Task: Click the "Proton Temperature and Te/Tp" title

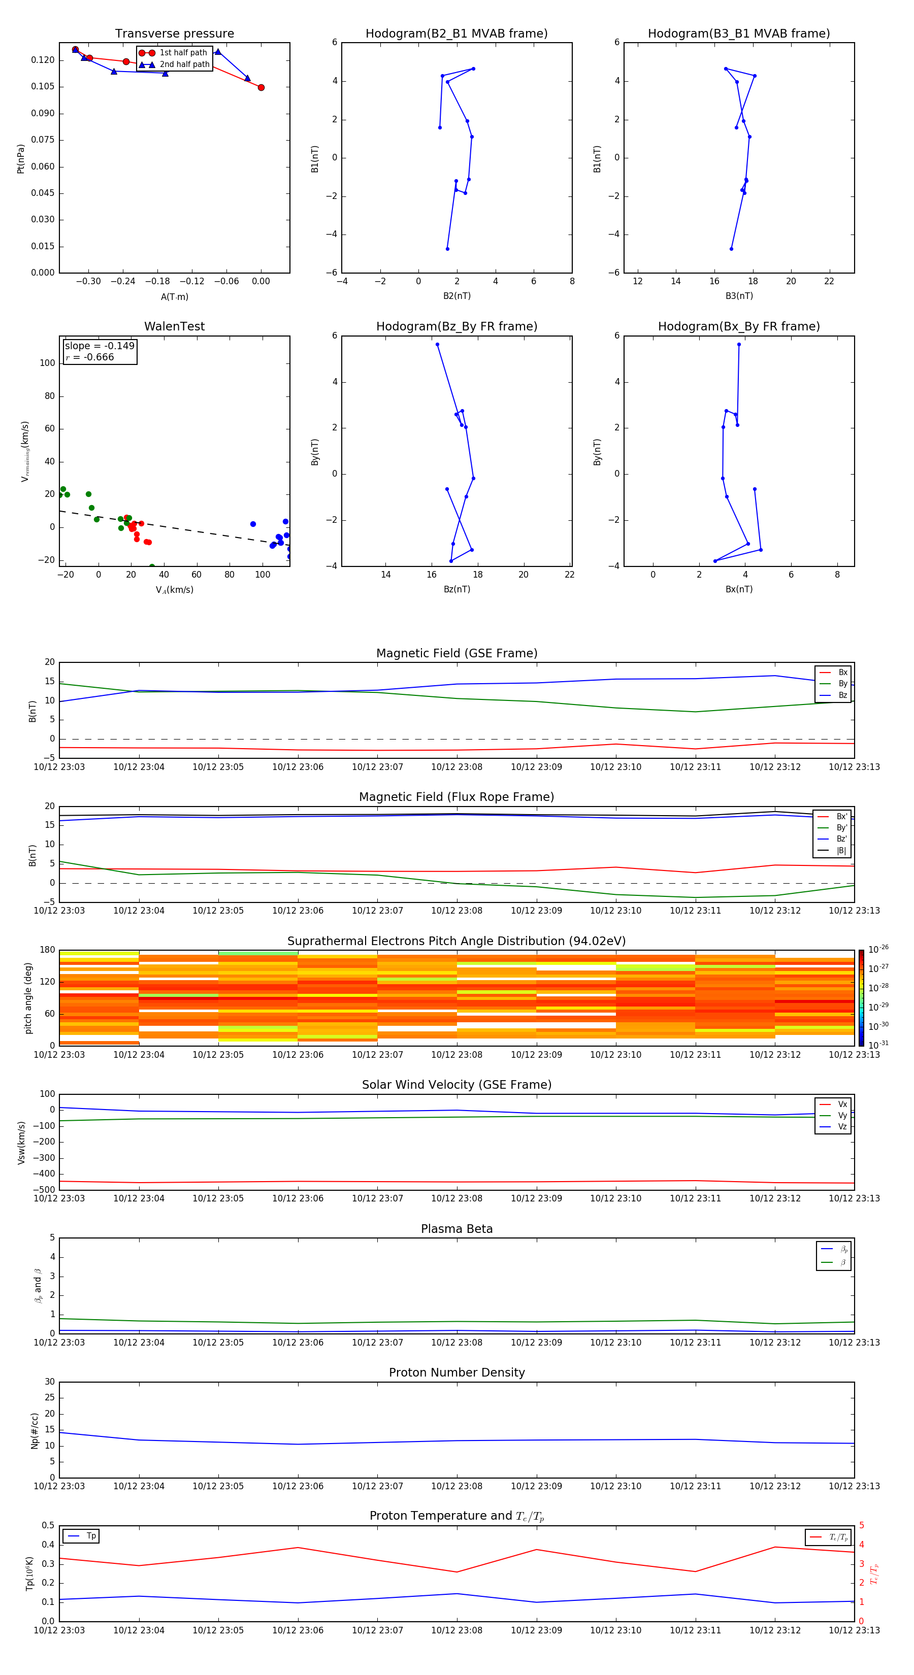Action: point(456,1517)
